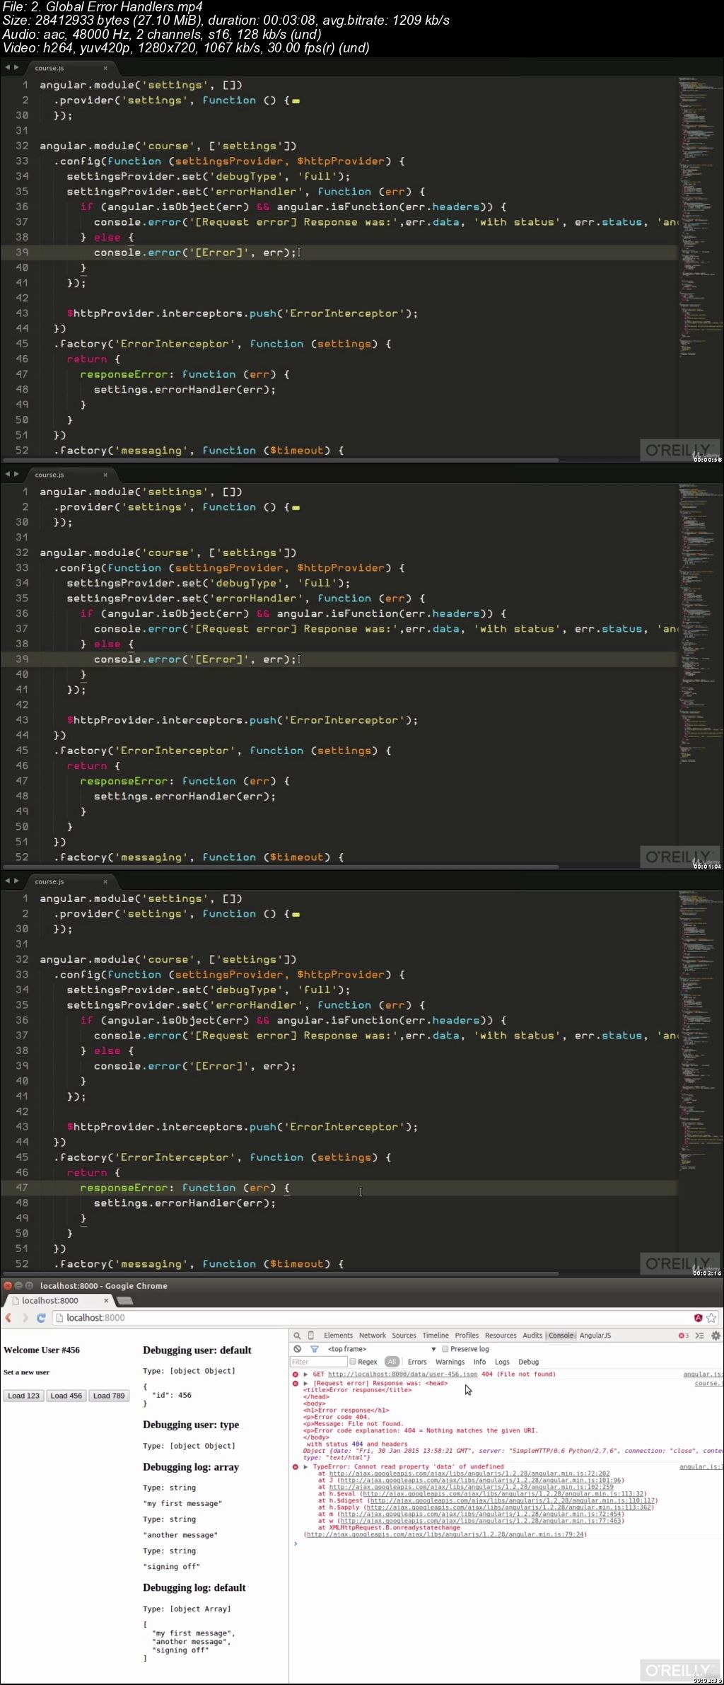
Task: Click the DevTools magnifier inspect icon
Action: pyautogui.click(x=297, y=1336)
